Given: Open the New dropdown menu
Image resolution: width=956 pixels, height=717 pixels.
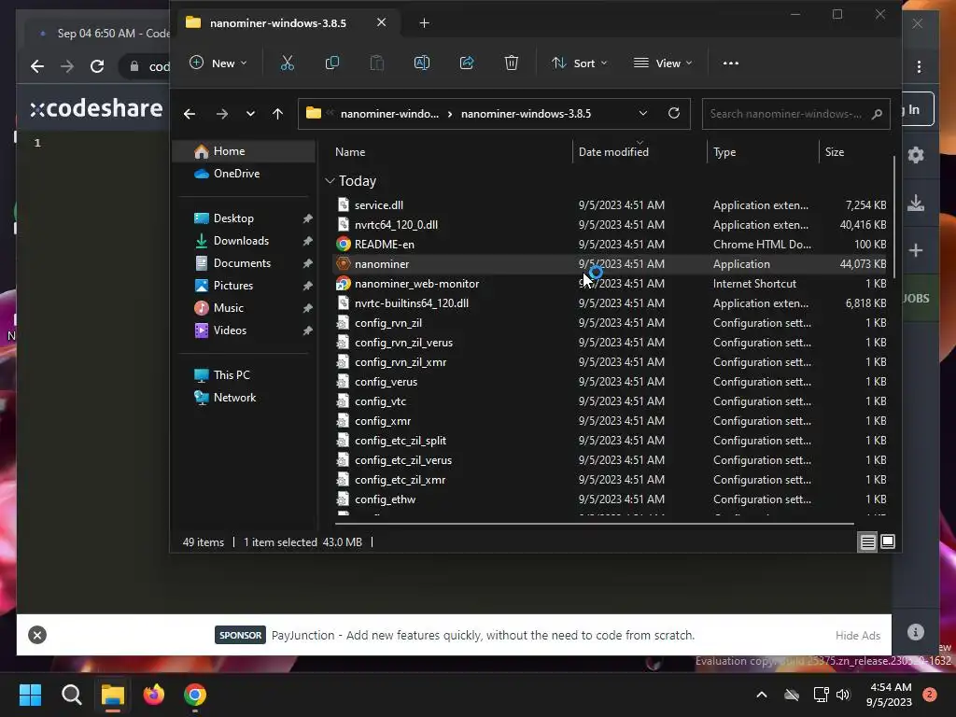Looking at the screenshot, I should tap(218, 63).
